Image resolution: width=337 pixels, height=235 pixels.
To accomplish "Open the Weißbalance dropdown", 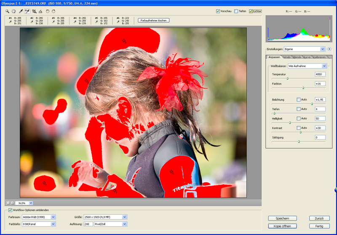I will 324,66.
